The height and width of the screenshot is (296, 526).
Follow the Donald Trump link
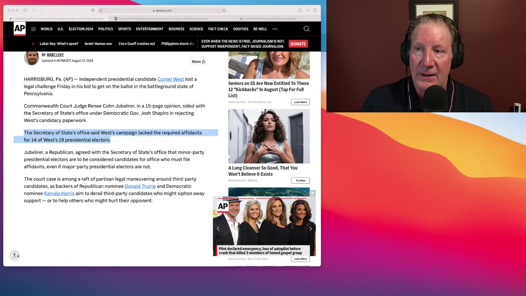pos(140,186)
